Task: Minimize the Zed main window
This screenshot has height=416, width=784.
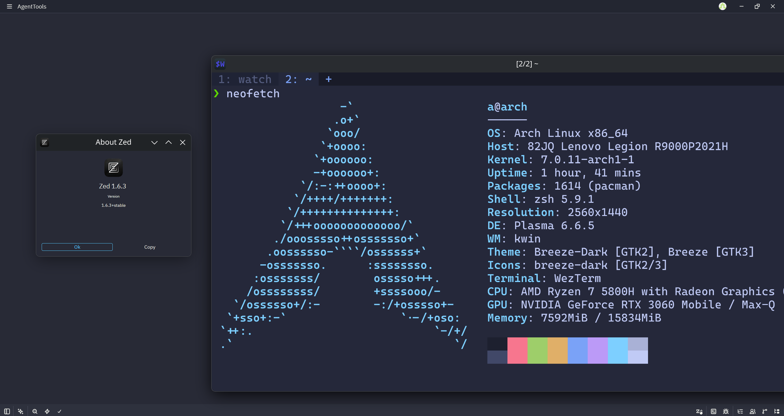Action: coord(741,6)
